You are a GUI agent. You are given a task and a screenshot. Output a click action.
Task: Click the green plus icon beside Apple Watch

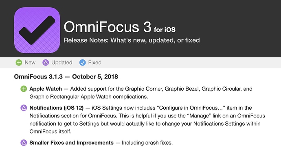(x=24, y=89)
